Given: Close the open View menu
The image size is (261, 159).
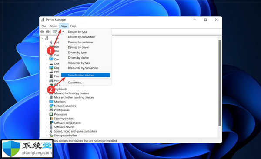Looking at the screenshot, I should pyautogui.click(x=64, y=26).
